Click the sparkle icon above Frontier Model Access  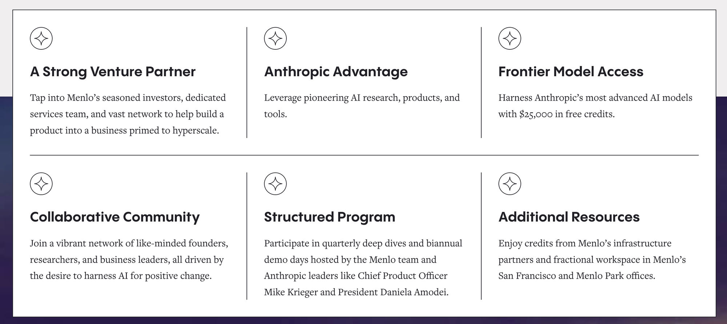pyautogui.click(x=510, y=39)
